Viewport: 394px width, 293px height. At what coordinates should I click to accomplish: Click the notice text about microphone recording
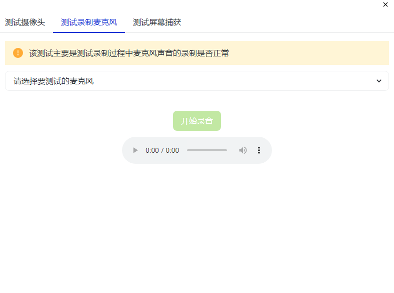(129, 53)
